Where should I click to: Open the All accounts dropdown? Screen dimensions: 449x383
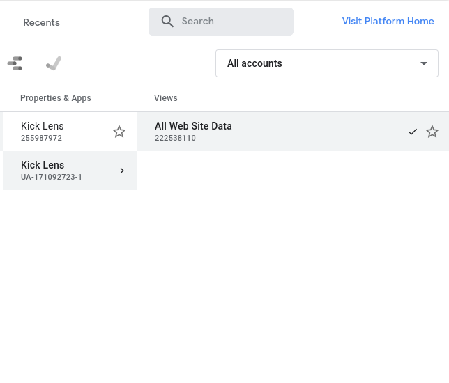click(x=327, y=63)
